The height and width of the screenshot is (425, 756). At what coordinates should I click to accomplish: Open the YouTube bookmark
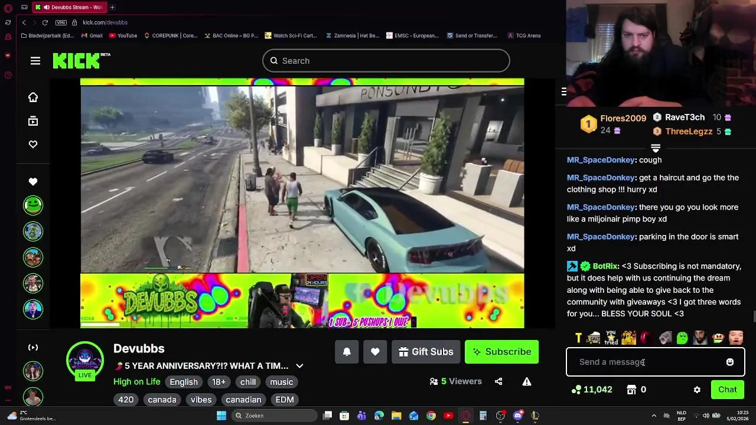click(123, 35)
